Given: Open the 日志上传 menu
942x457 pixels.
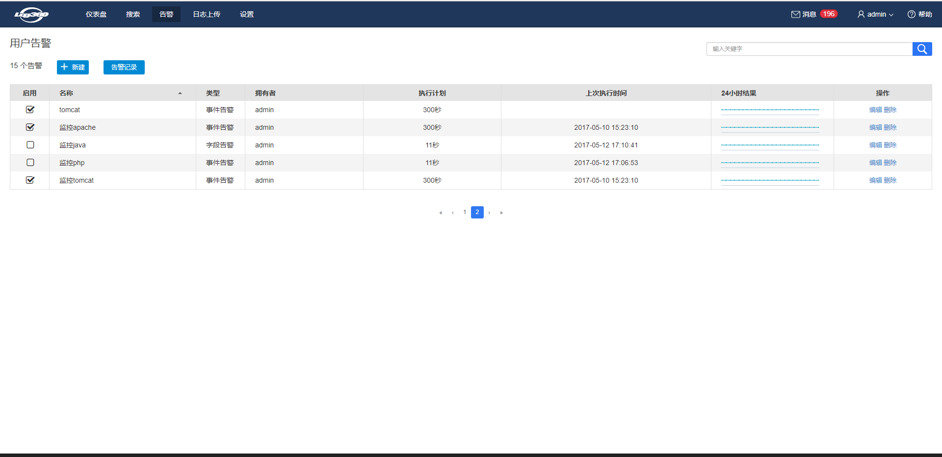Looking at the screenshot, I should 207,14.
